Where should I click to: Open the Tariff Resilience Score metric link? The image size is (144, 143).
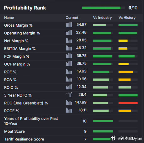click(24, 139)
